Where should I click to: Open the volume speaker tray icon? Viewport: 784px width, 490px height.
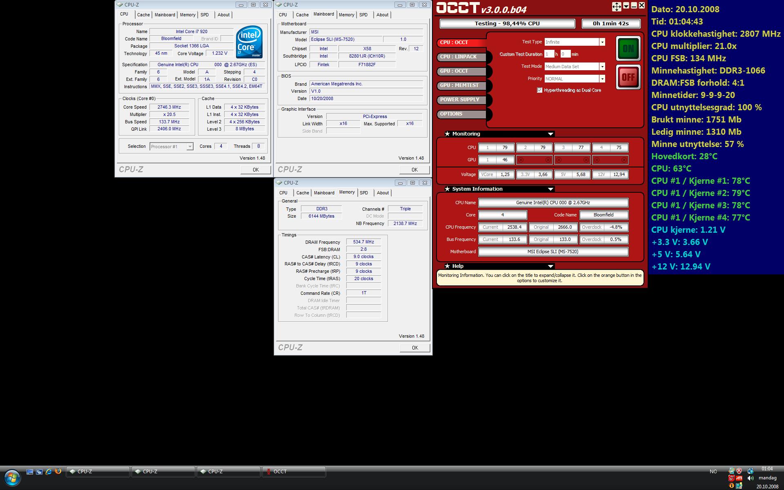[751, 478]
